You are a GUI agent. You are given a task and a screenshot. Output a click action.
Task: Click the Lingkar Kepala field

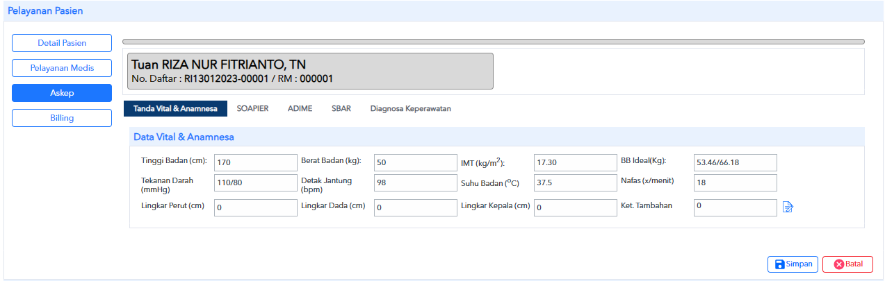(576, 207)
